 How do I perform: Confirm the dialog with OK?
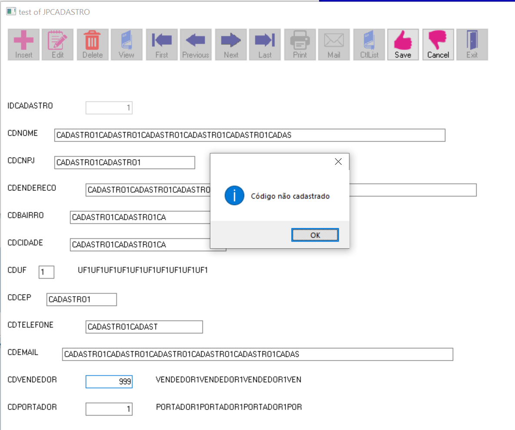[315, 235]
